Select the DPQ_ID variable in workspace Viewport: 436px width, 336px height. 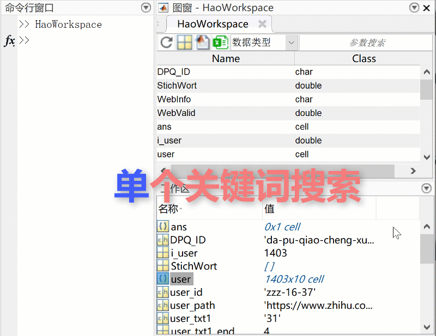[187, 240]
